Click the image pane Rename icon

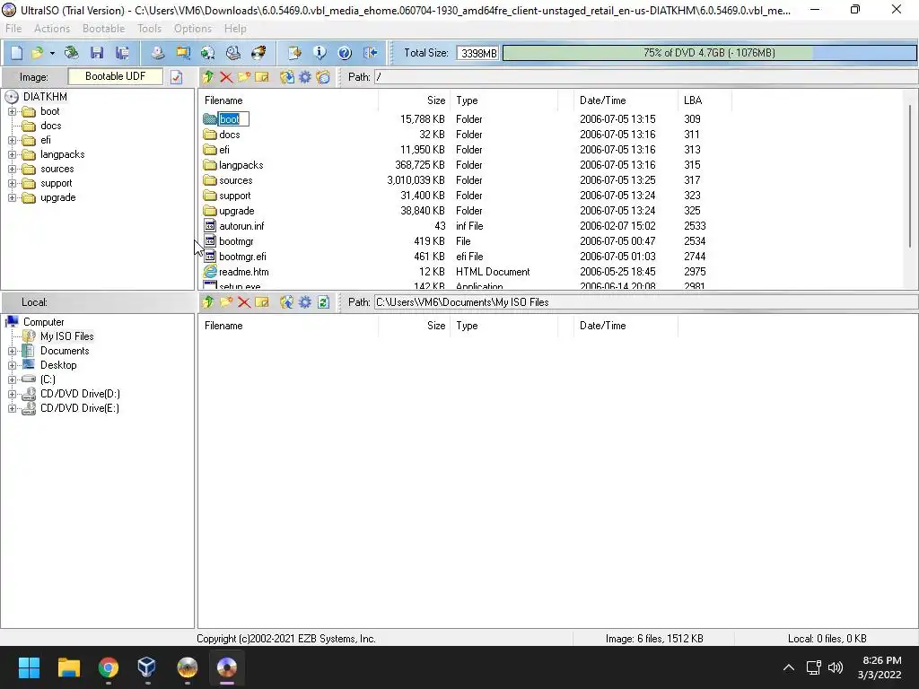[262, 77]
